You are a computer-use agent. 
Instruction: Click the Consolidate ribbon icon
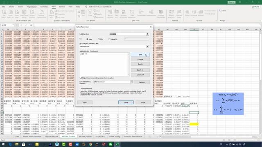[x=141, y=13]
